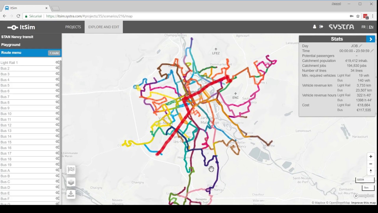The image size is (378, 213).
Task: Select Bus 10 in route list
Action: point(30,114)
